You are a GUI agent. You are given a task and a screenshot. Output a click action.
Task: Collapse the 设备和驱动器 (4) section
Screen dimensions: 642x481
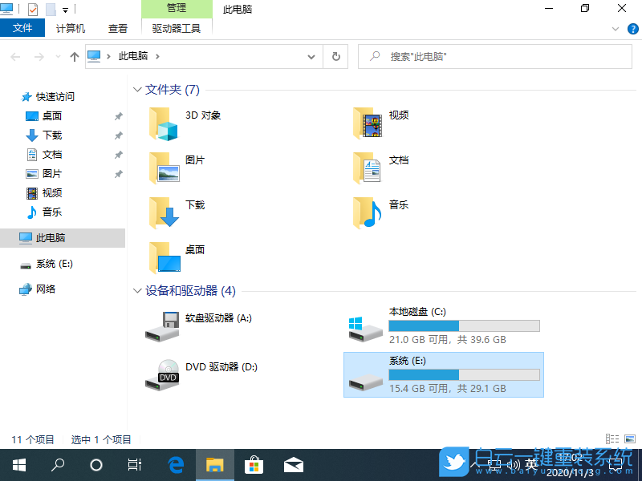tap(137, 291)
